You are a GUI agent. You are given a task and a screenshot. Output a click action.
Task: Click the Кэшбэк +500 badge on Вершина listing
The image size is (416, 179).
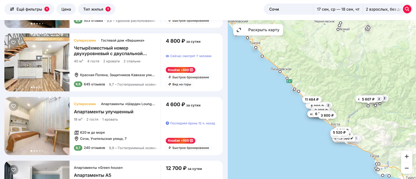click(x=180, y=70)
